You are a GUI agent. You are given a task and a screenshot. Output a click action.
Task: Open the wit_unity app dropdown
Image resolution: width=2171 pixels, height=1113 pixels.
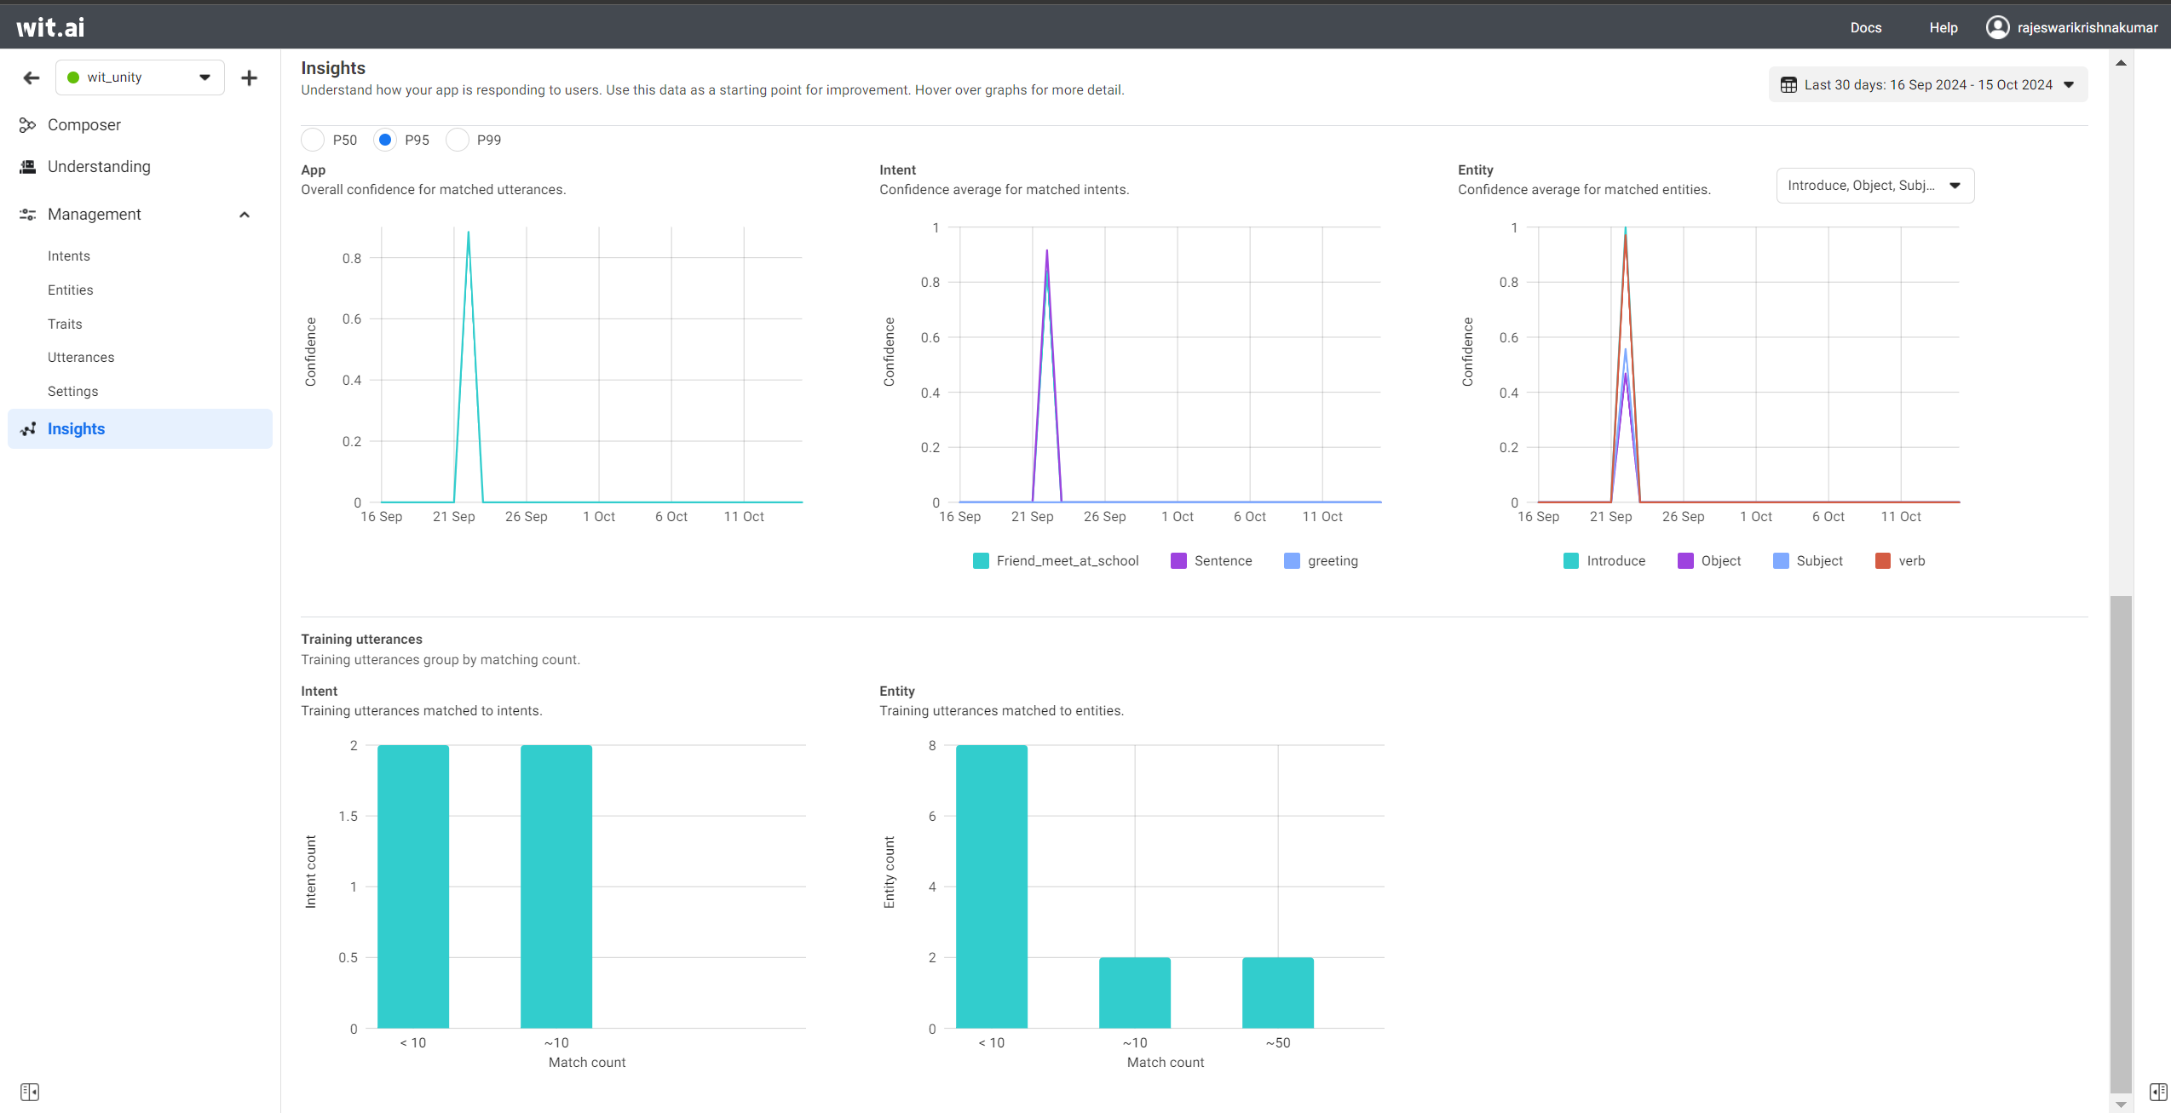point(141,77)
